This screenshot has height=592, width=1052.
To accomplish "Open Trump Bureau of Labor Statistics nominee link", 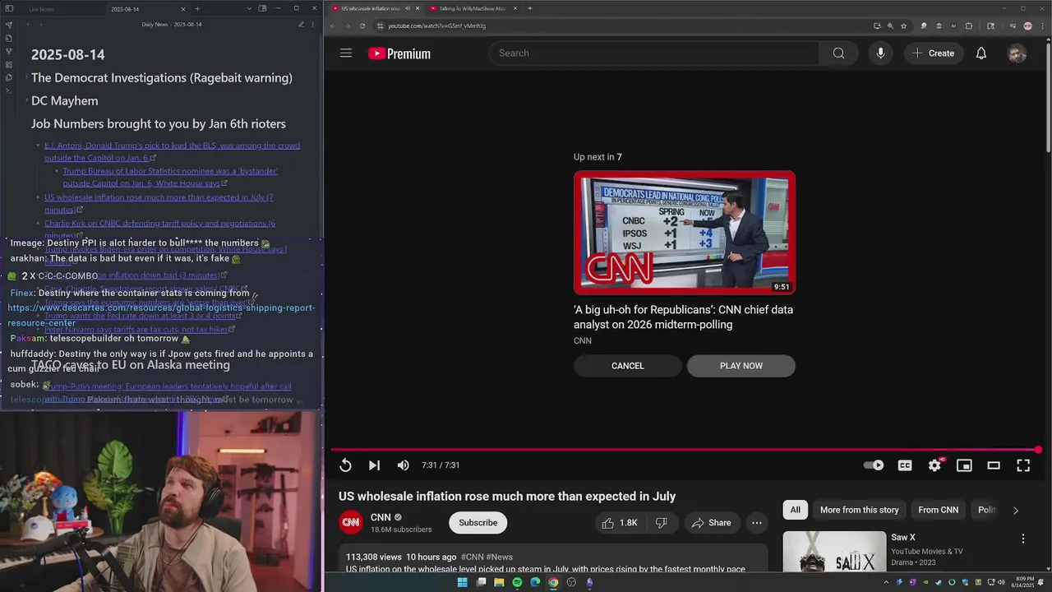I will pos(170,177).
